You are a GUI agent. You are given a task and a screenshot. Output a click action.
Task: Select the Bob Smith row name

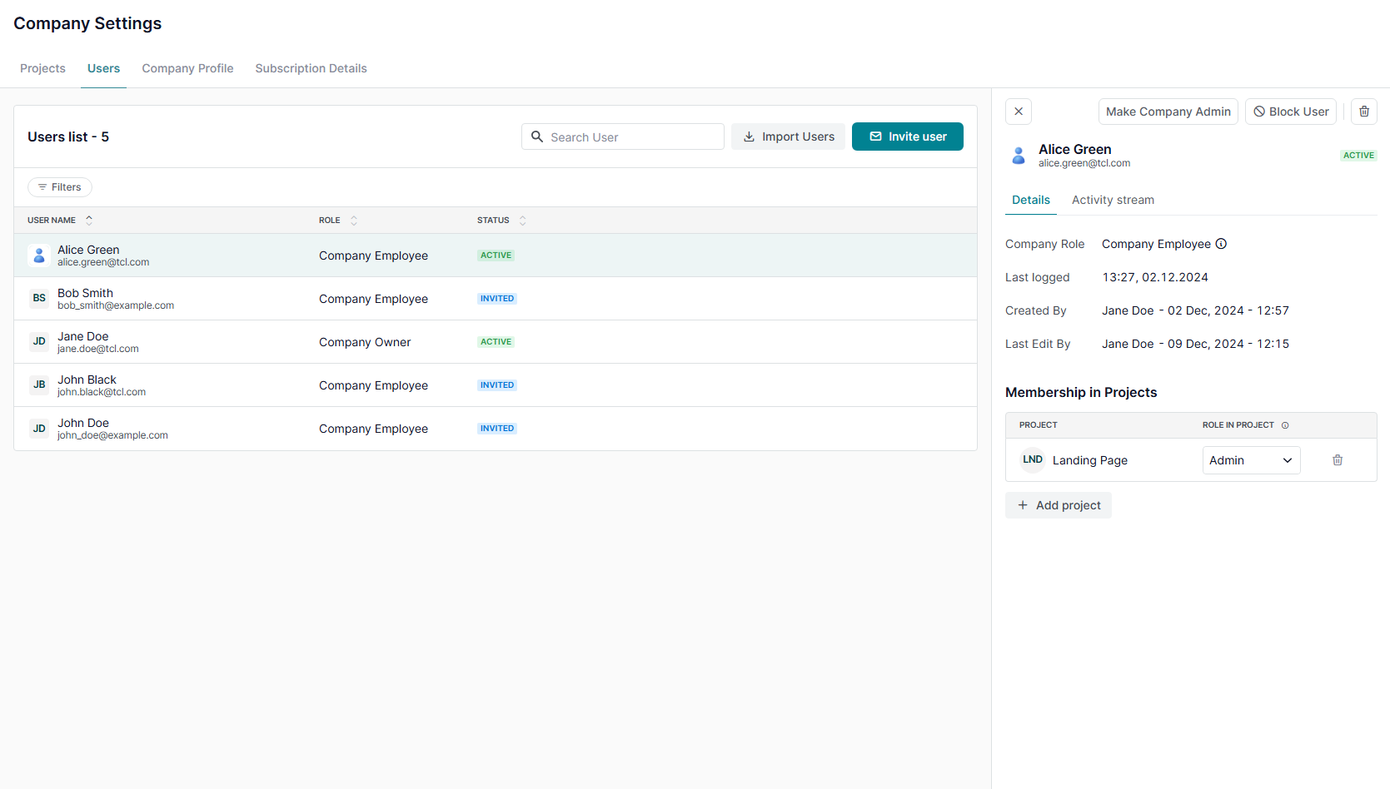pos(85,293)
